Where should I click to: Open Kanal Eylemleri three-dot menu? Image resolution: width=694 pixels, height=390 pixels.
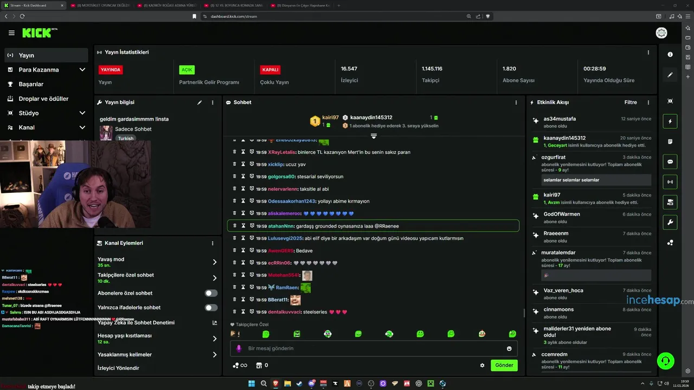click(213, 243)
